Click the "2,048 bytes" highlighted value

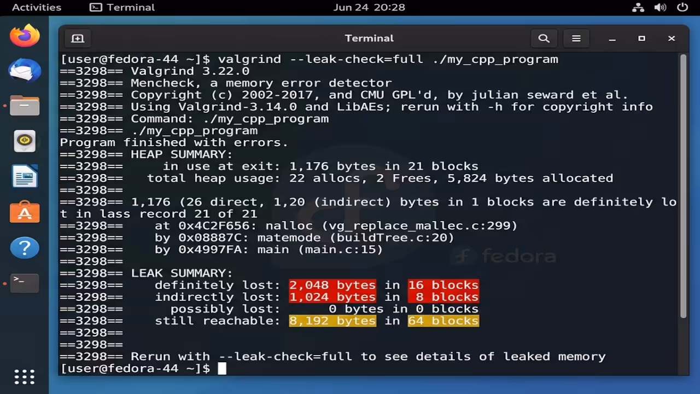click(x=332, y=285)
